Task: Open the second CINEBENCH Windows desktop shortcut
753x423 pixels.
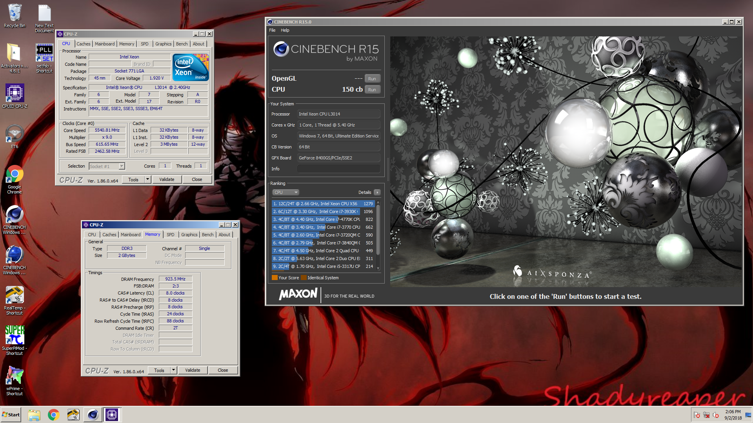Action: point(15,260)
